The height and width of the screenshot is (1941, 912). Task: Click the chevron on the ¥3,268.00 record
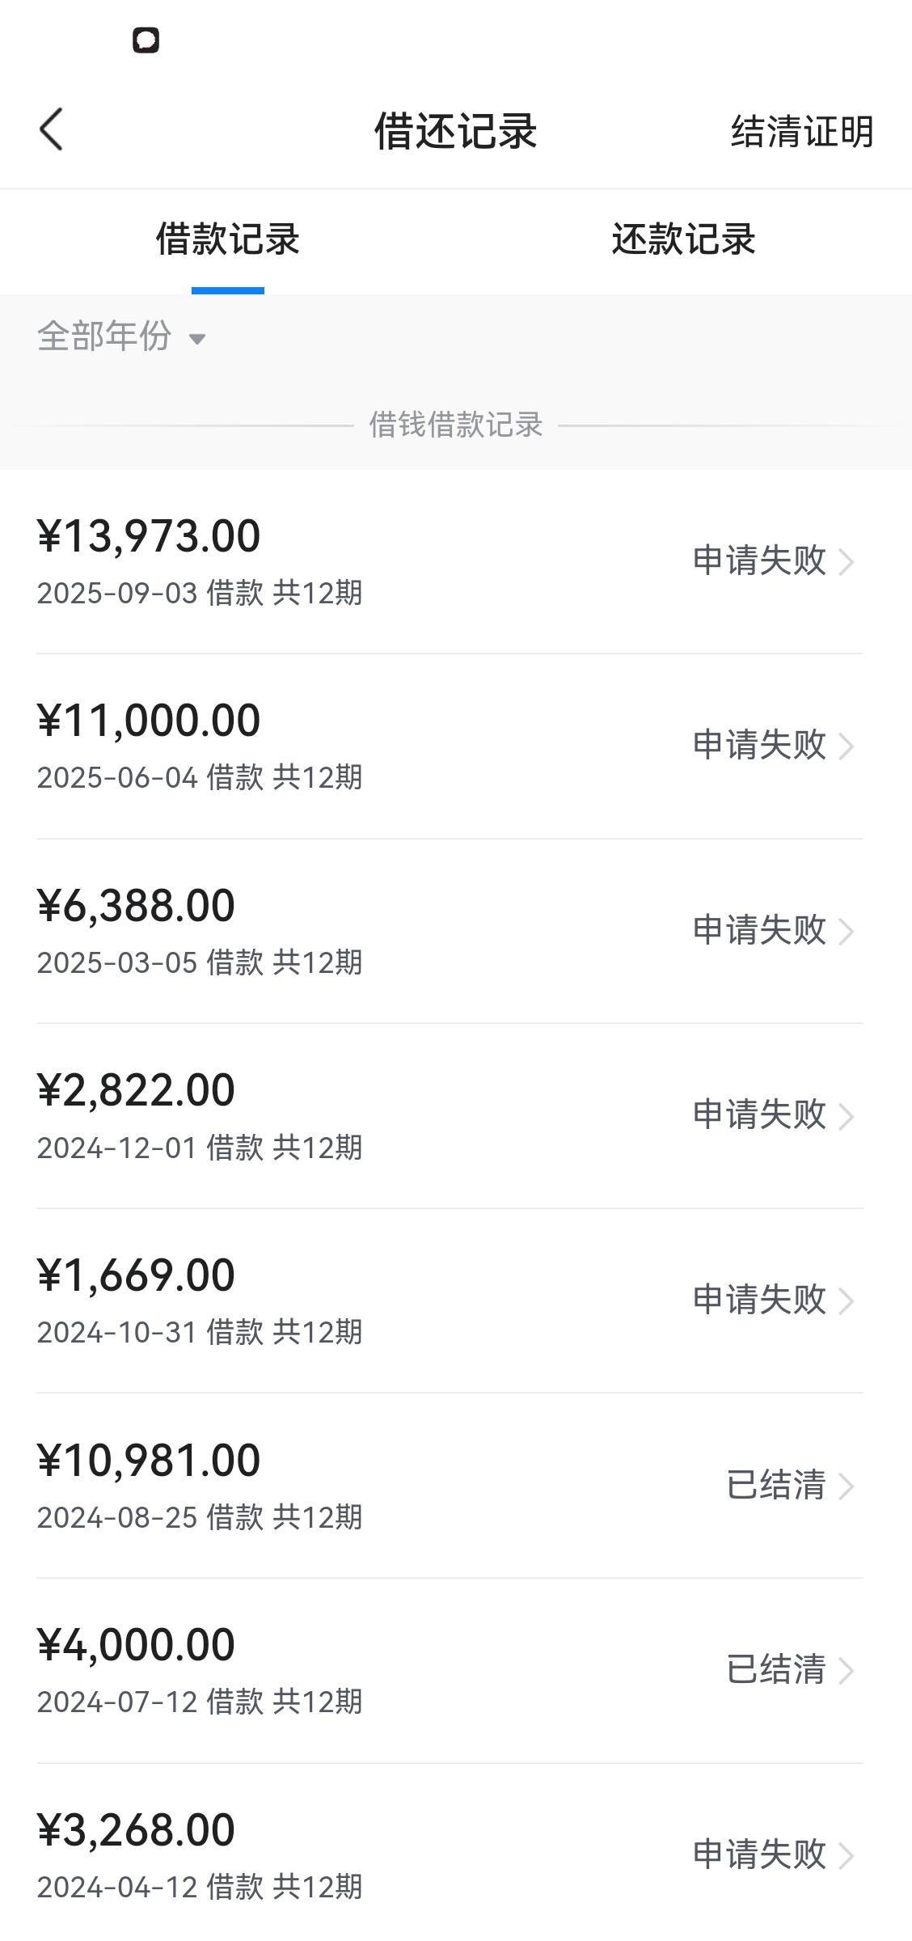point(846,1855)
